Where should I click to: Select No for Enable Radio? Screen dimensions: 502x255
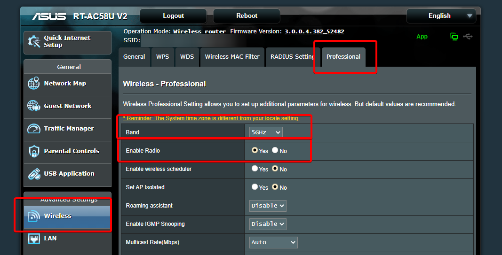tap(275, 150)
